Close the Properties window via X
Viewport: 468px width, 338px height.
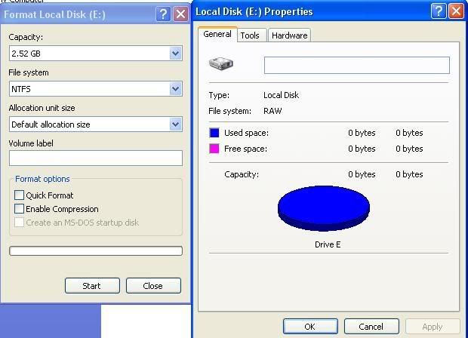[x=457, y=11]
